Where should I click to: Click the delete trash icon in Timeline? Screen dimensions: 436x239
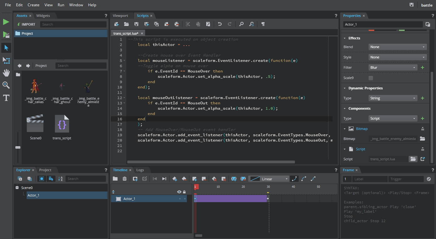124,179
